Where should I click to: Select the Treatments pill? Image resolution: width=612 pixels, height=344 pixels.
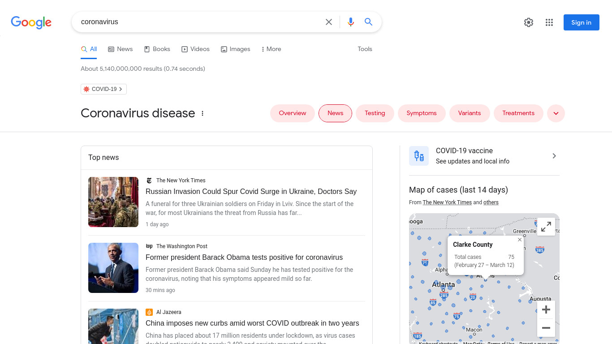point(518,113)
